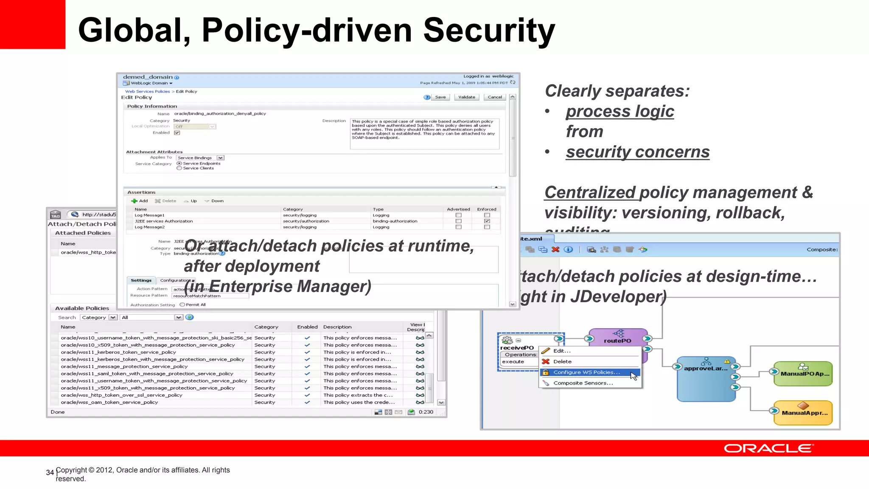
Task: Choose Composite Sensors... menu item
Action: click(x=590, y=383)
